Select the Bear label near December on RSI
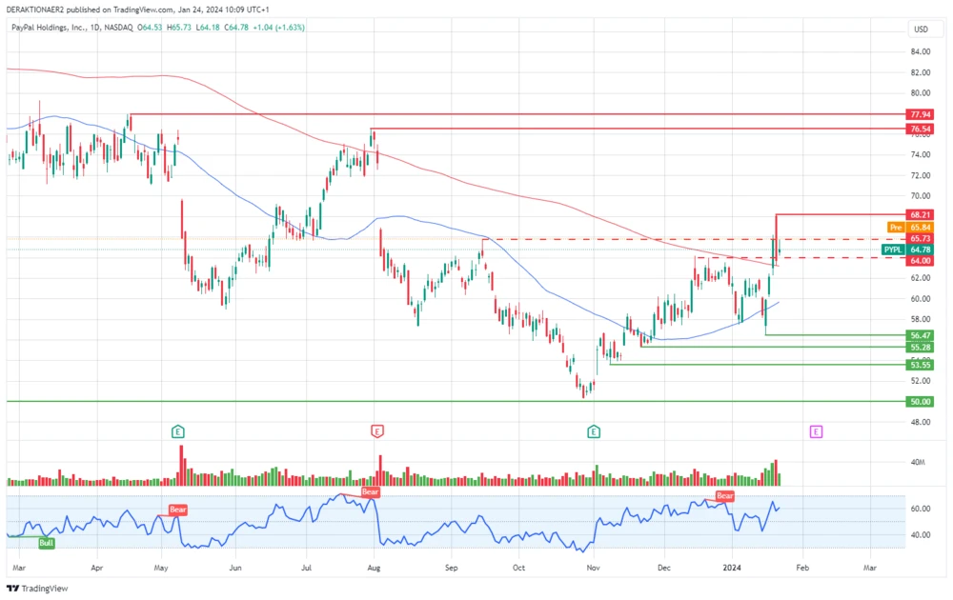The image size is (953, 600). pos(724,496)
